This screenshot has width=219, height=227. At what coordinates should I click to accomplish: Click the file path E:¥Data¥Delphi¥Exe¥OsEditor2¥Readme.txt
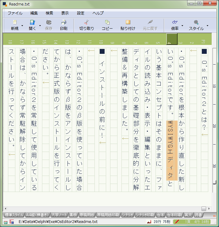(x=58, y=222)
